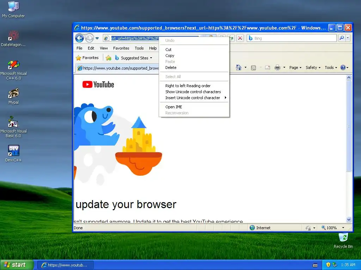Click the browser Forward arrow button

point(89,38)
